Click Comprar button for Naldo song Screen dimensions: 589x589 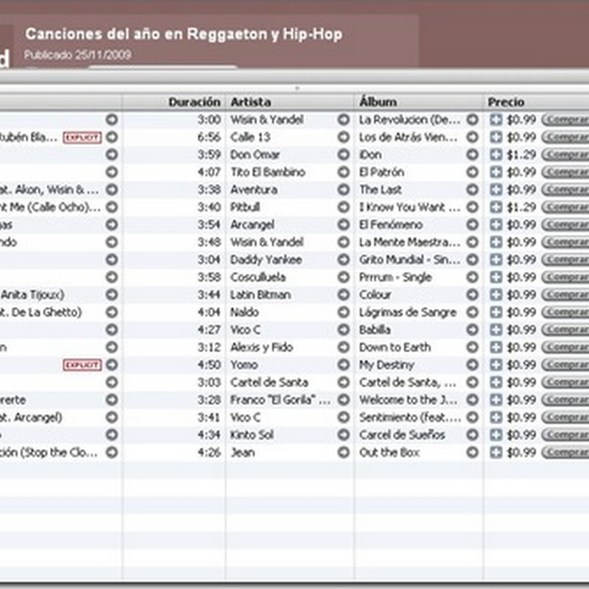565,312
